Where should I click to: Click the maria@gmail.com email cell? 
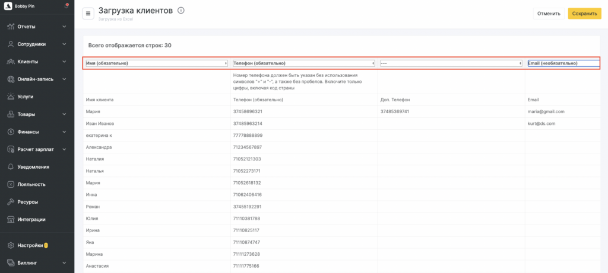click(x=546, y=111)
